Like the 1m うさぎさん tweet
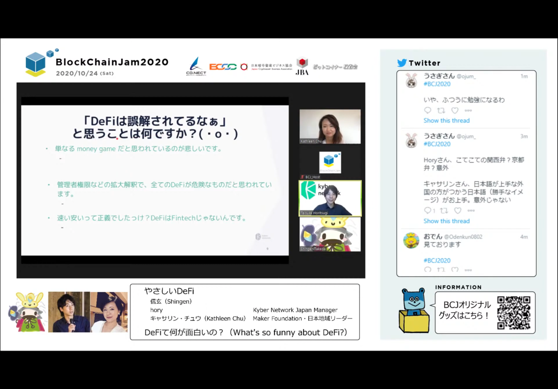Viewport: 558px width, 389px height. click(455, 110)
